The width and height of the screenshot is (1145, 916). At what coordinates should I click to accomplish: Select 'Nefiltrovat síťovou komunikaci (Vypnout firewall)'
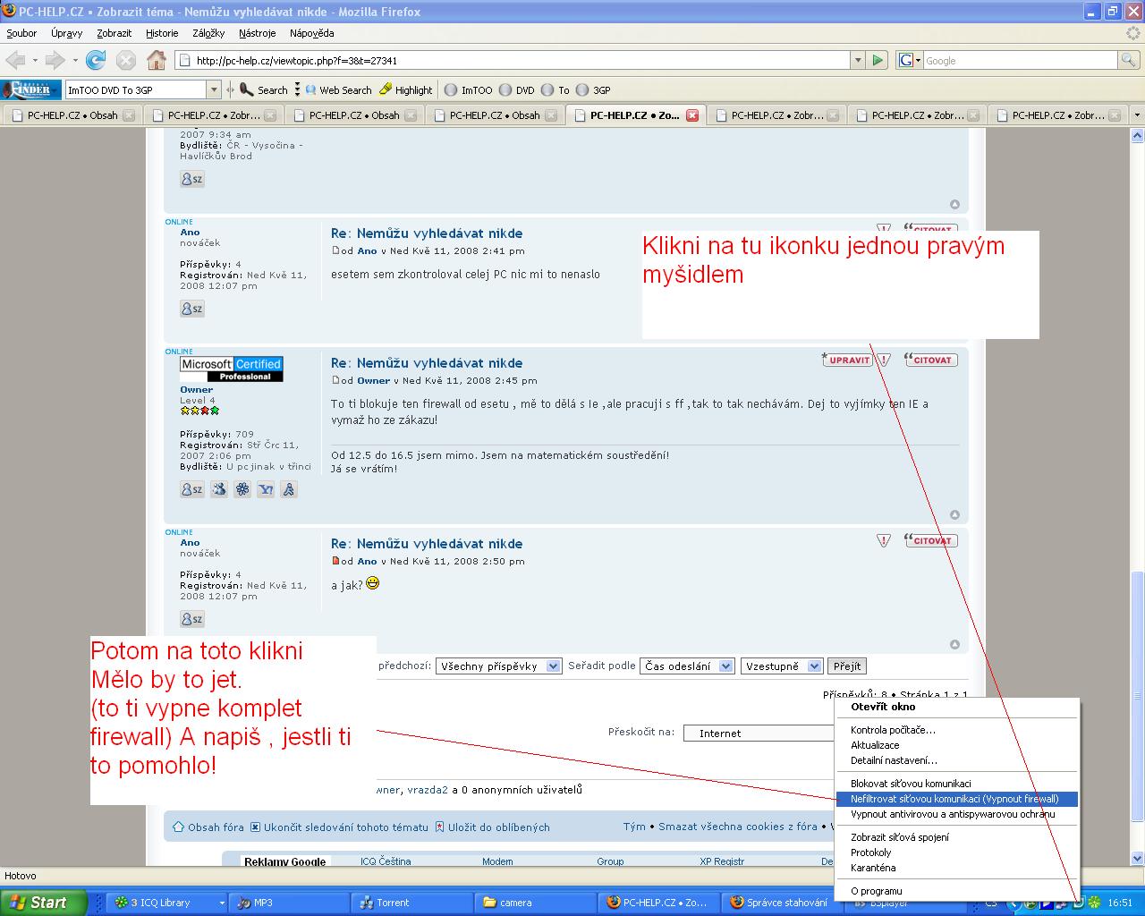[956, 799]
